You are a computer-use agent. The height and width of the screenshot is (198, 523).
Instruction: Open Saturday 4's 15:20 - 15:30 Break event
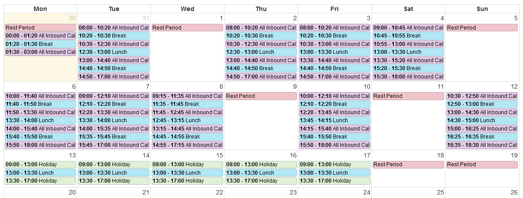408,68
